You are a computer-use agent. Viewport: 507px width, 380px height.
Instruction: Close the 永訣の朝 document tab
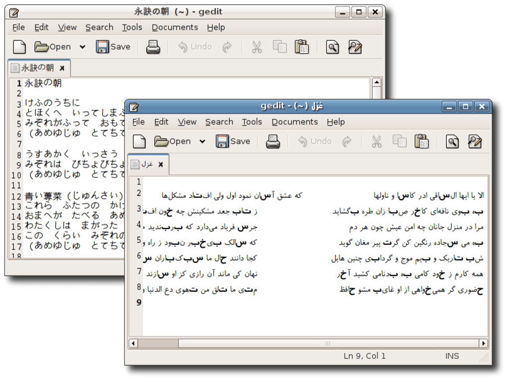[62, 68]
